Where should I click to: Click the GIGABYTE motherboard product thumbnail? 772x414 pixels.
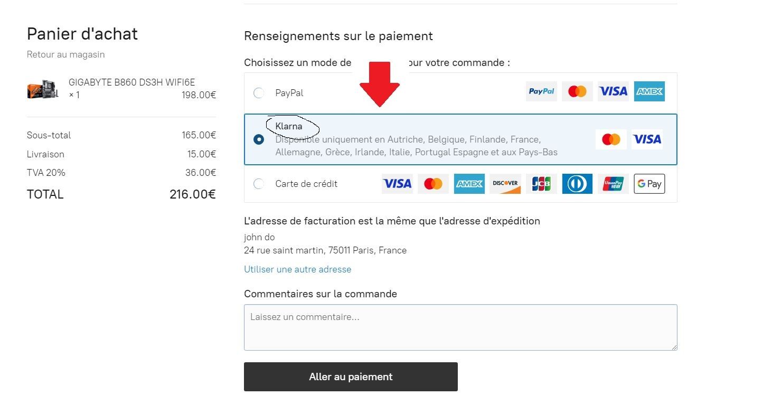(43, 89)
